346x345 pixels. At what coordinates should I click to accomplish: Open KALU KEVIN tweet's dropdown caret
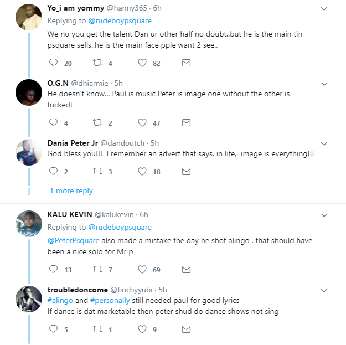click(x=324, y=214)
